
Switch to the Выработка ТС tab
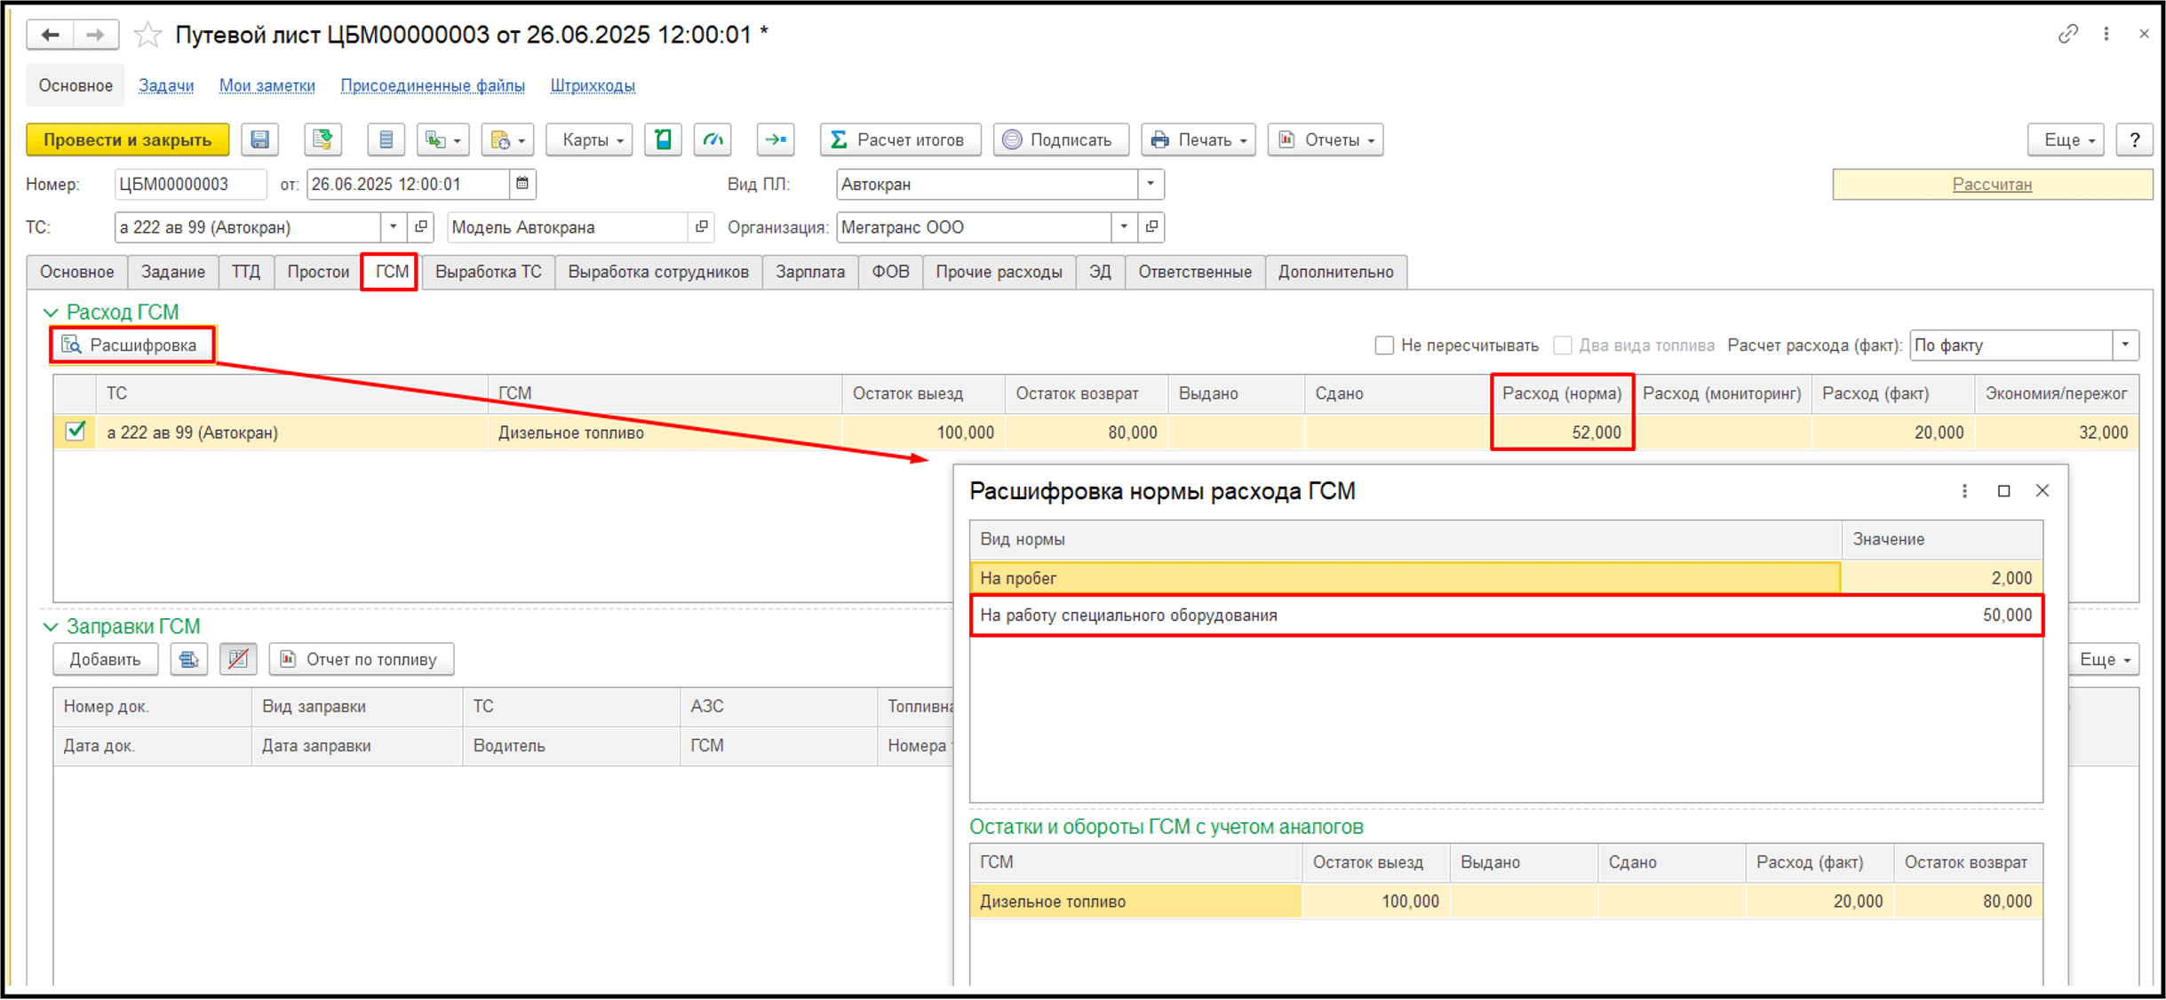488,272
